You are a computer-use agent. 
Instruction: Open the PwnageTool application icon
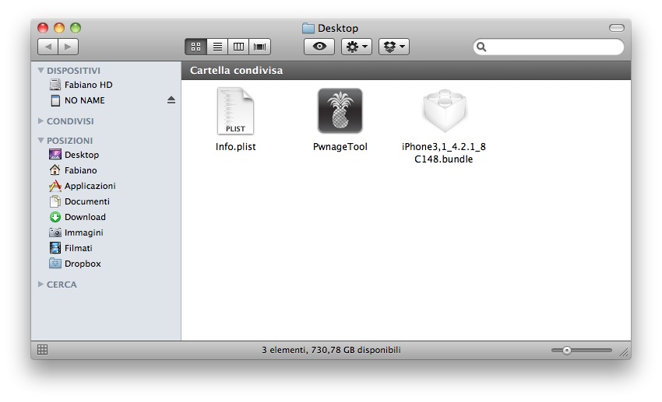coord(340,110)
